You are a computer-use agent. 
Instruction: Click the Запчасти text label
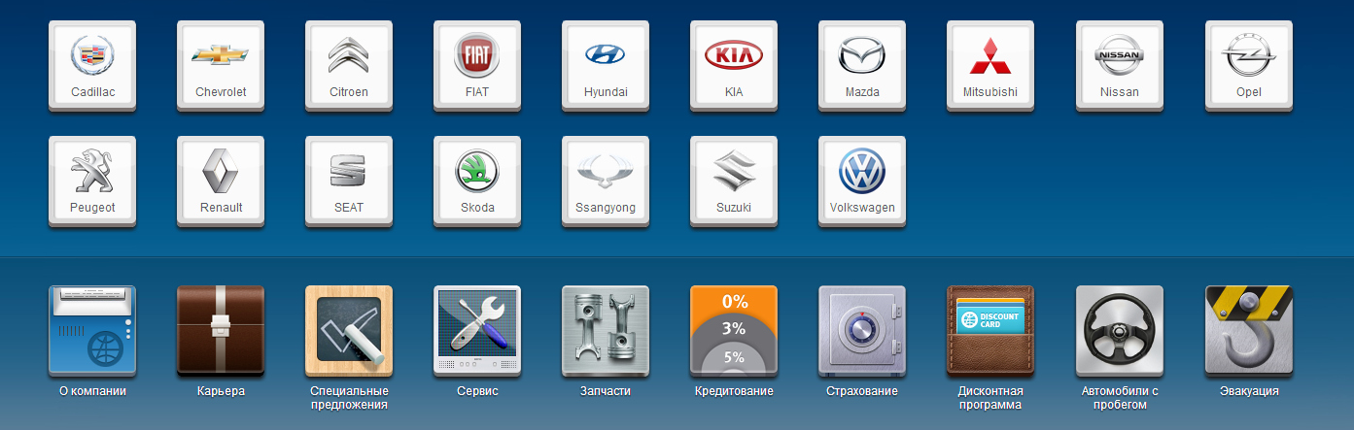click(x=606, y=391)
